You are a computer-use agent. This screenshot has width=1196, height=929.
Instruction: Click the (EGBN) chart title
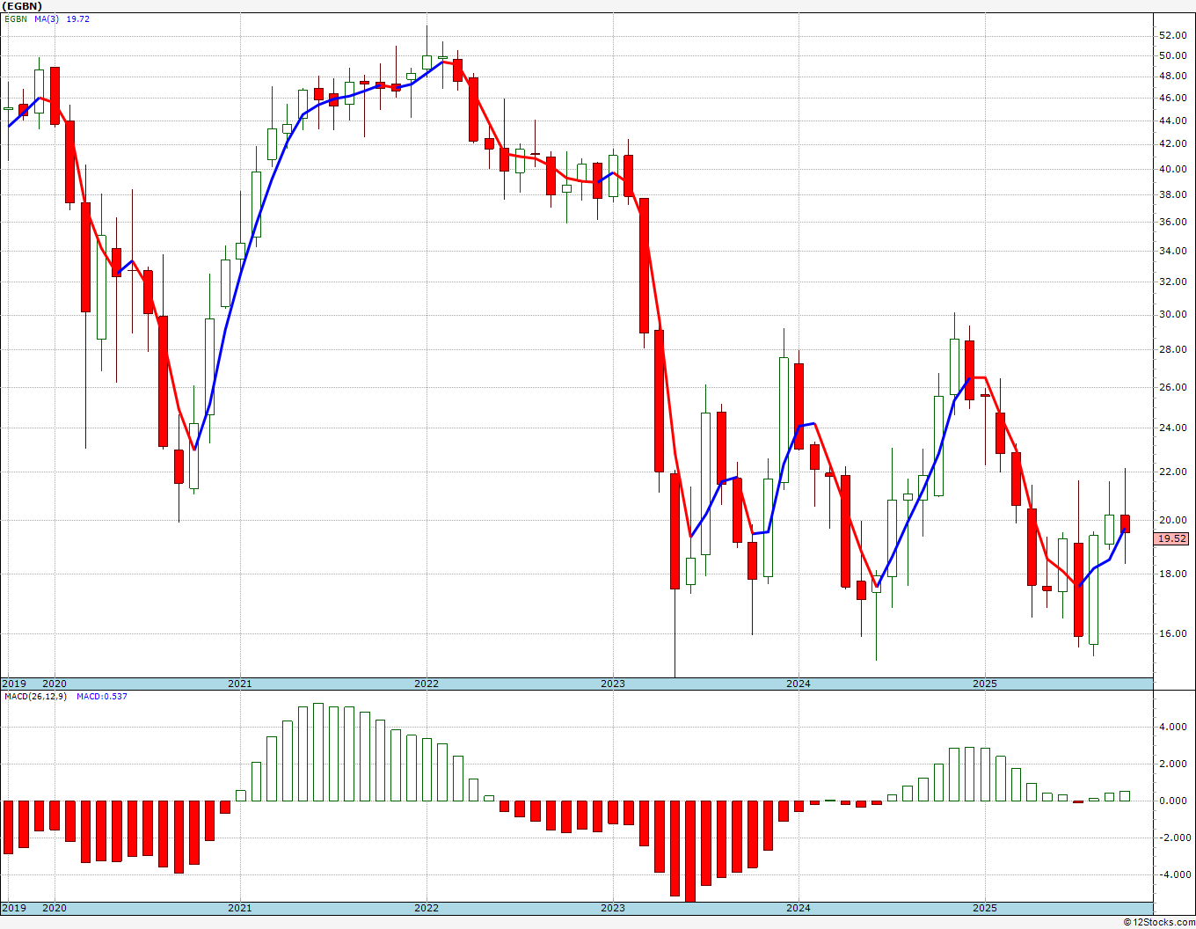pos(24,6)
